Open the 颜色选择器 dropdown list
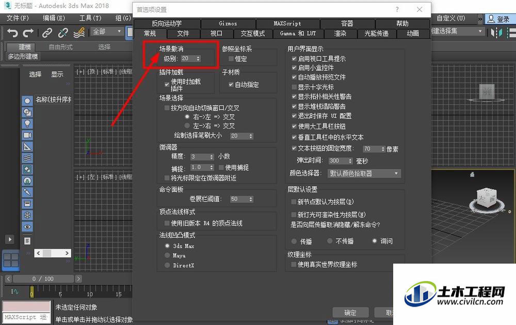This screenshot has height=325, width=516. point(364,173)
